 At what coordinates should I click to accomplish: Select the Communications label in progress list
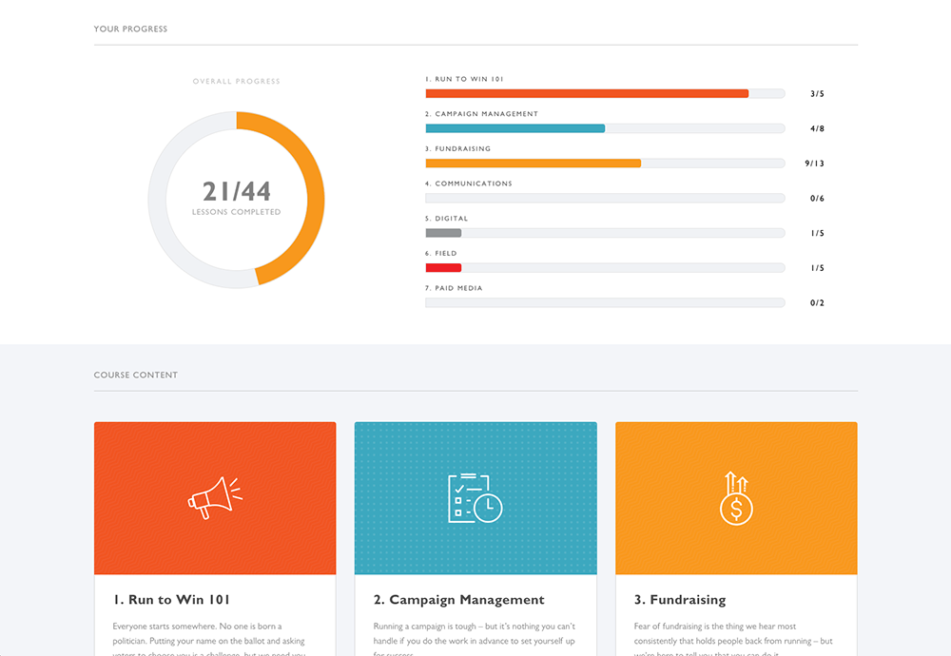[473, 183]
